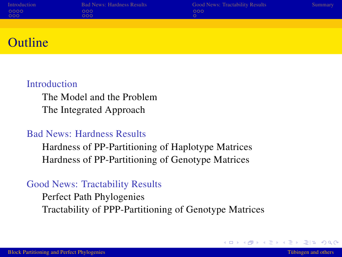Open Hardness of PP-Partitioning of Genotype Matrices
This screenshot has height=257, width=342.
(x=146, y=160)
